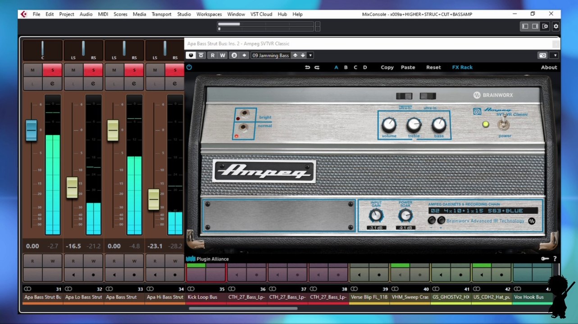The image size is (578, 324).
Task: Click the Paste settings button
Action: click(x=408, y=67)
